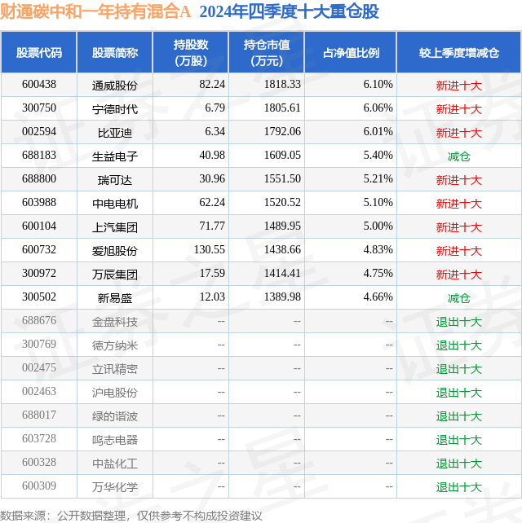
Task: Select stock code 300502
Action: coord(39,297)
